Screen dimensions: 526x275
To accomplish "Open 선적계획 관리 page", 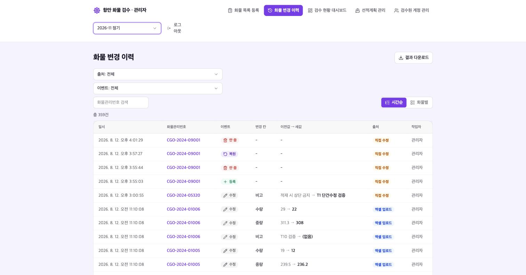I will click(x=370, y=10).
